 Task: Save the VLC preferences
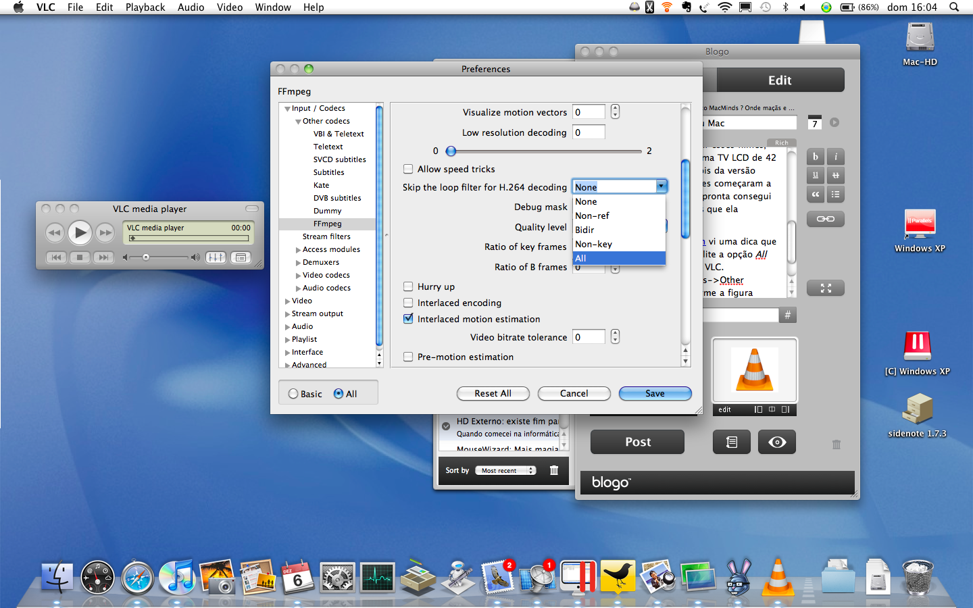[655, 393]
